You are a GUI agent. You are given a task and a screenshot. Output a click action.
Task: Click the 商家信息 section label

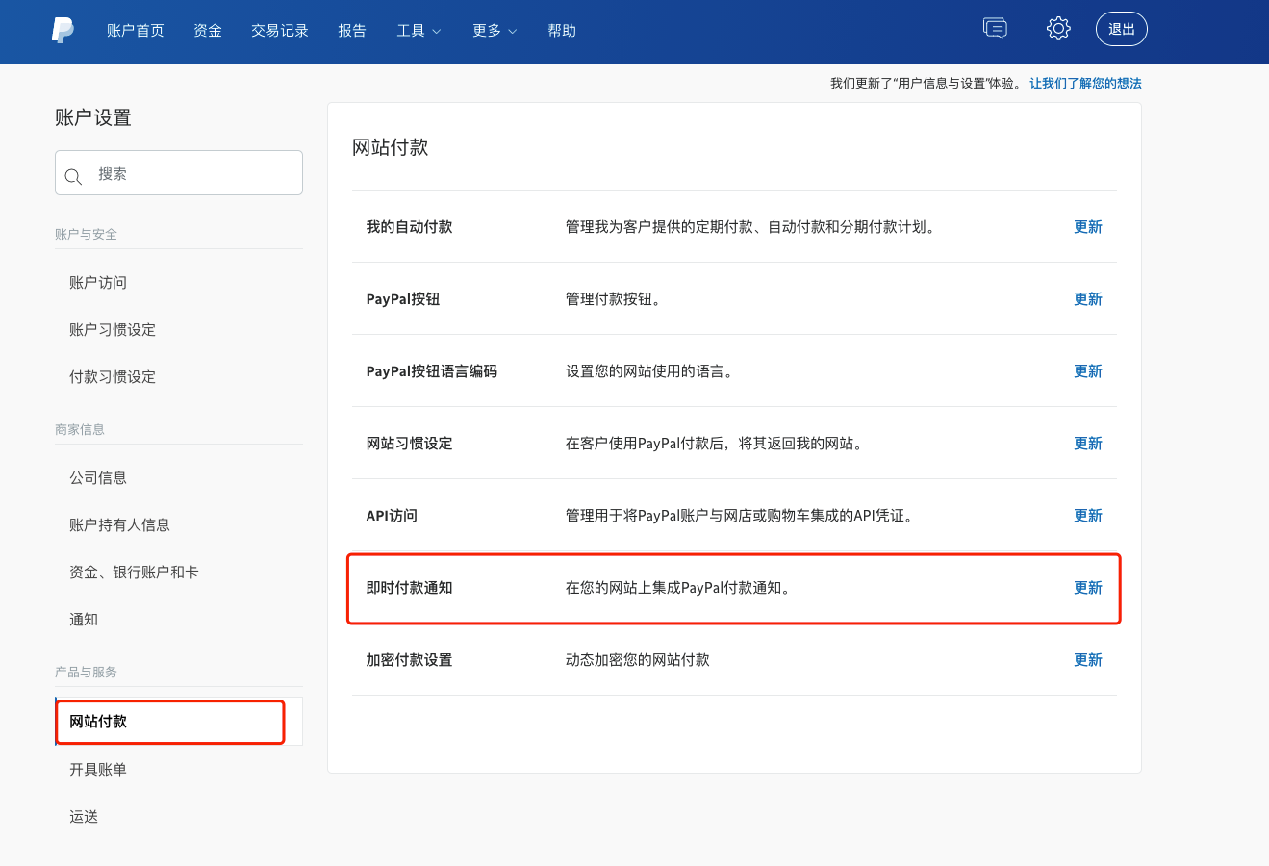pyautogui.click(x=80, y=430)
